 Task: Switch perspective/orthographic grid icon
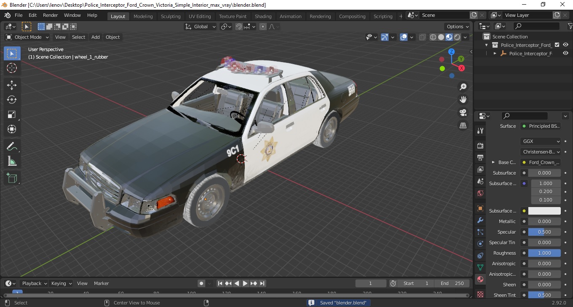(463, 126)
